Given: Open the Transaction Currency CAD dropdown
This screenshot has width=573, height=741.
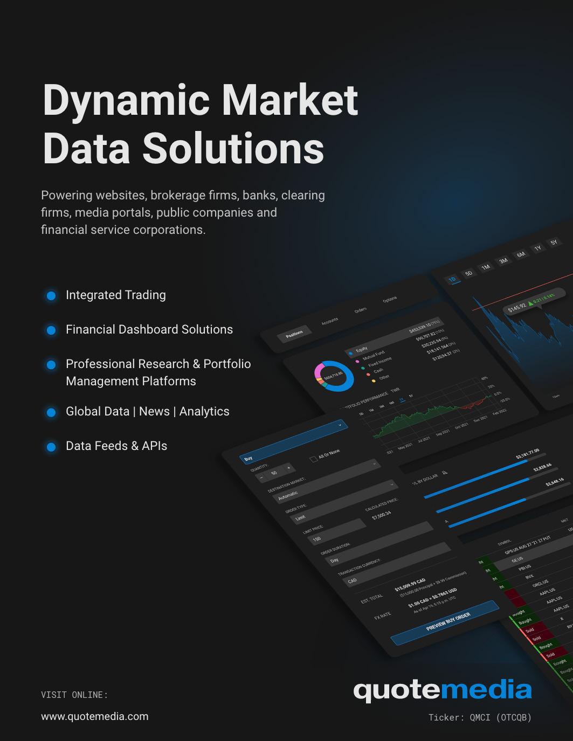Looking at the screenshot, I should [397, 564].
